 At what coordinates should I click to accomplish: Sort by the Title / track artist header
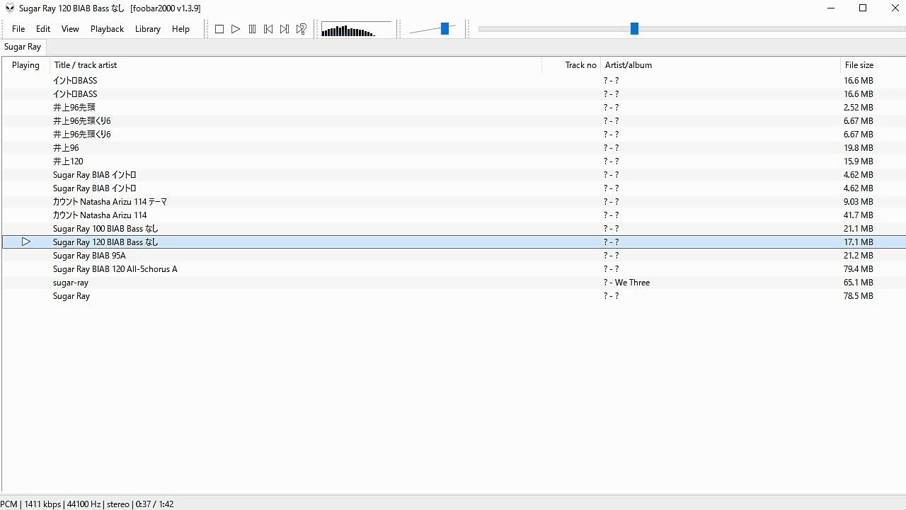click(296, 65)
